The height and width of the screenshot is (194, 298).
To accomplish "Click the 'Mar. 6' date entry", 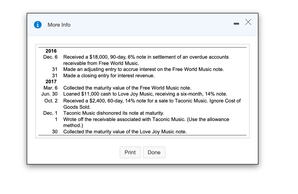I will coord(50,88).
